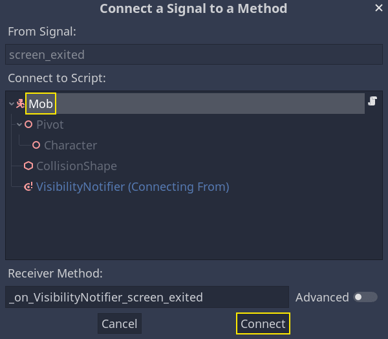This screenshot has height=339, width=388.
Task: Click the Mob KinematicBody node icon
Action: [20, 104]
